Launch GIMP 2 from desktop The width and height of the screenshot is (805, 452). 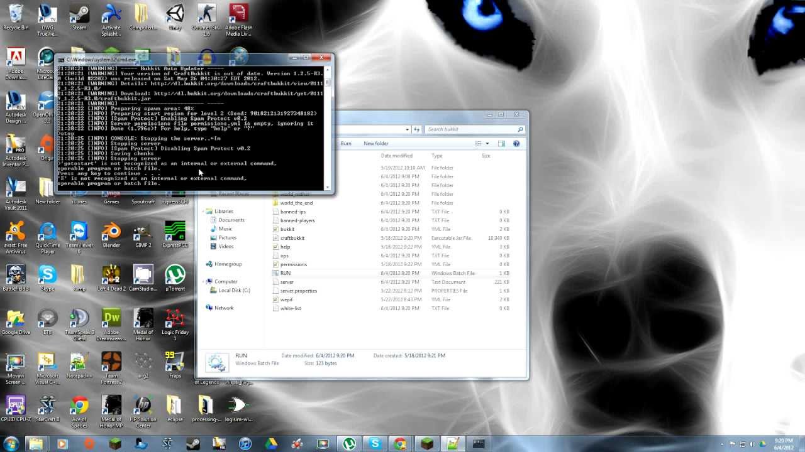143,234
